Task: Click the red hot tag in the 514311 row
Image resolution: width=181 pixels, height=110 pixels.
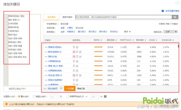Action: tap(74, 57)
